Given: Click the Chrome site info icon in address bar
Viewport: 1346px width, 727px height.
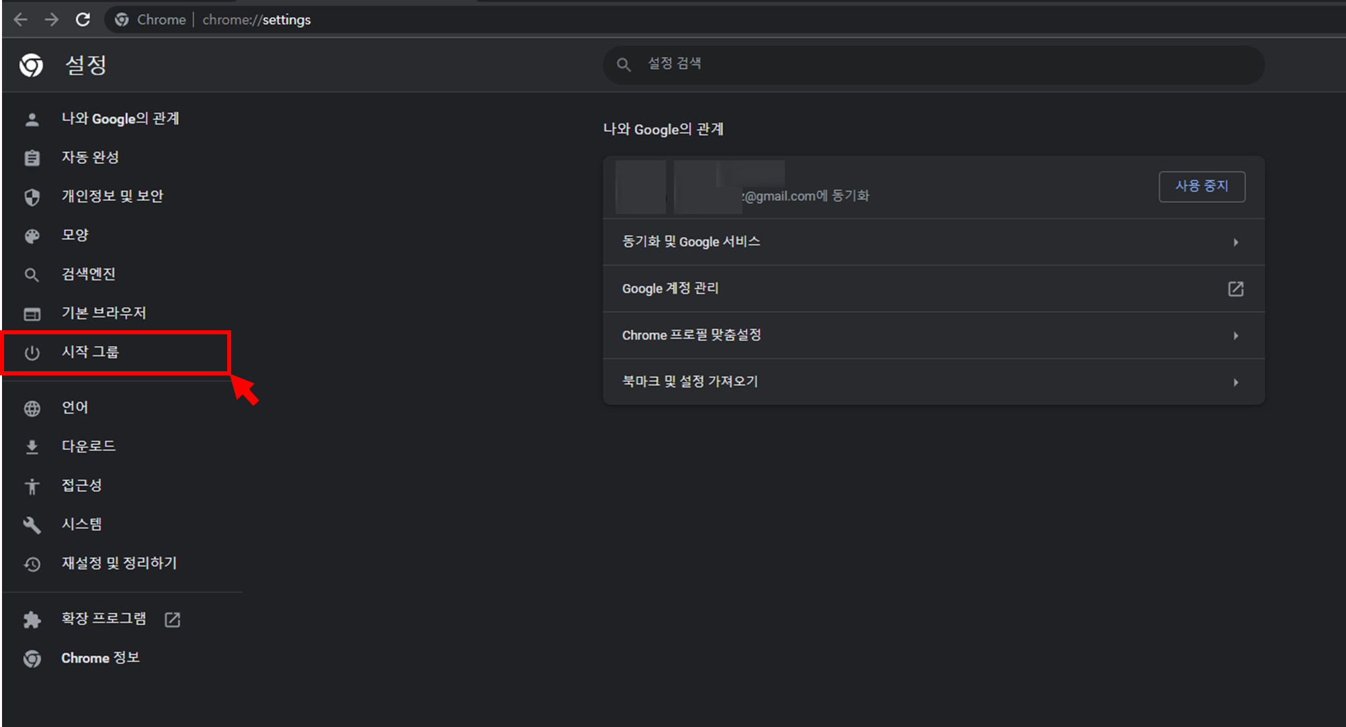Looking at the screenshot, I should (122, 20).
